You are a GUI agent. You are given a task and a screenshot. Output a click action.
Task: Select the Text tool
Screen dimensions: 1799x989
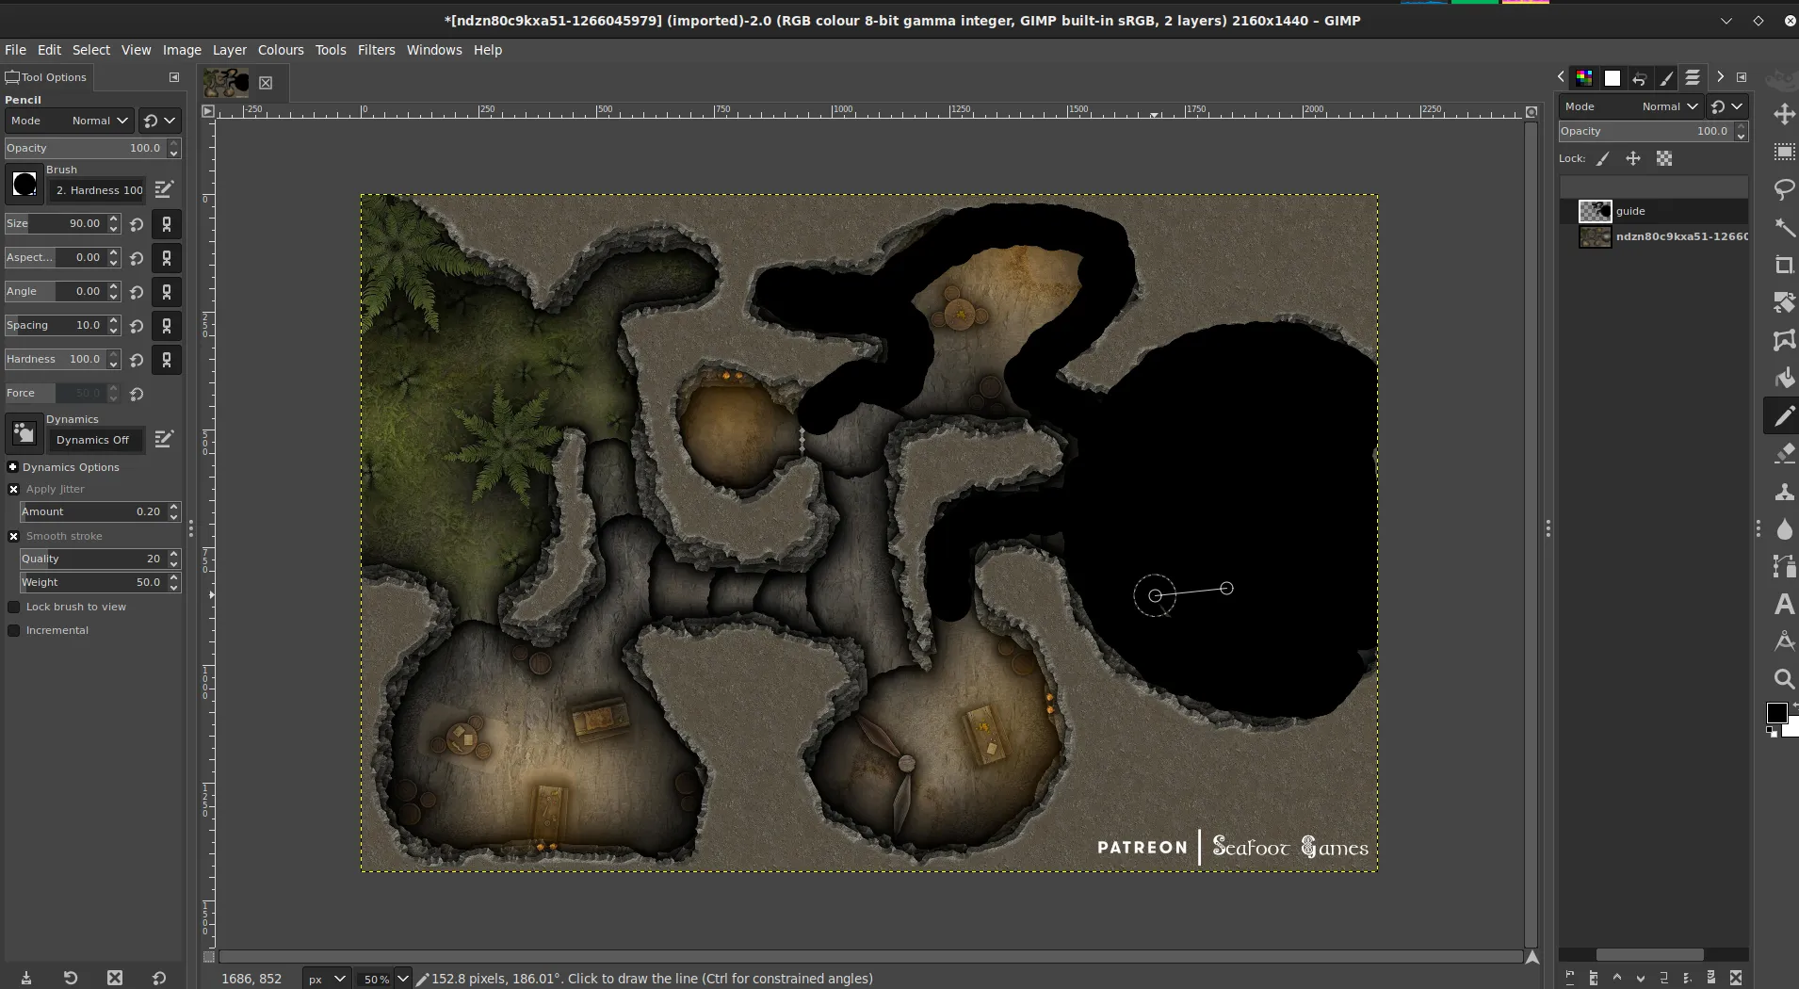[x=1783, y=605]
